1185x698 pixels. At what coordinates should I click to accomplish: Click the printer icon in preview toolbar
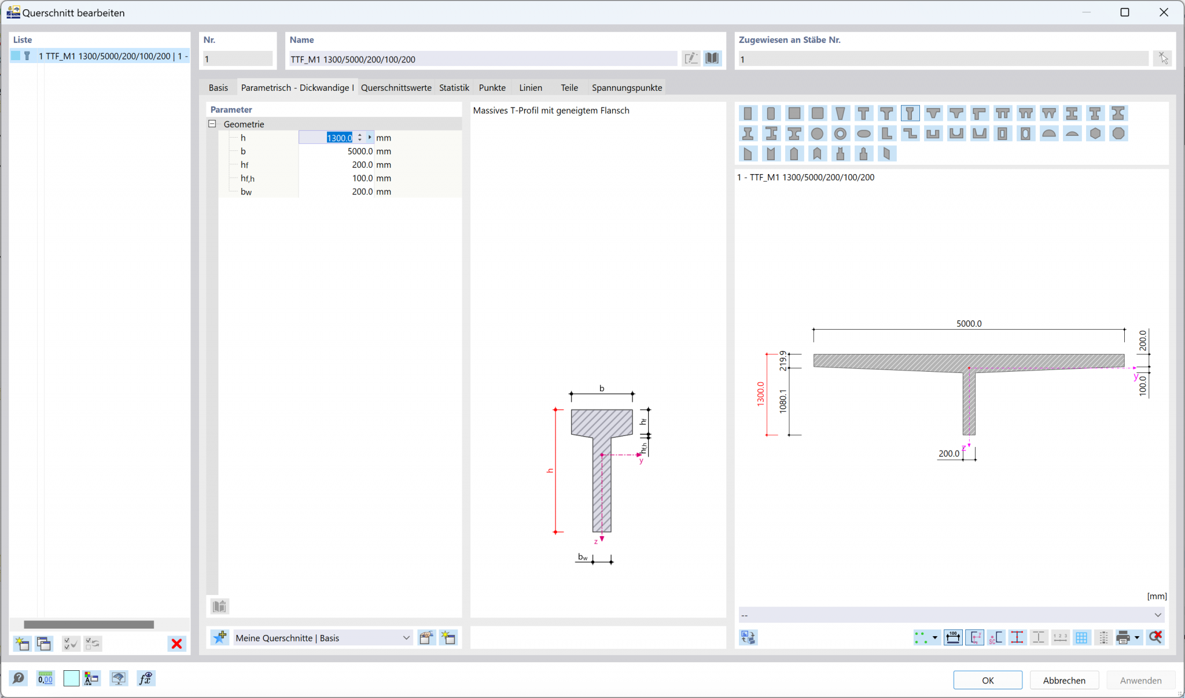tap(1123, 637)
